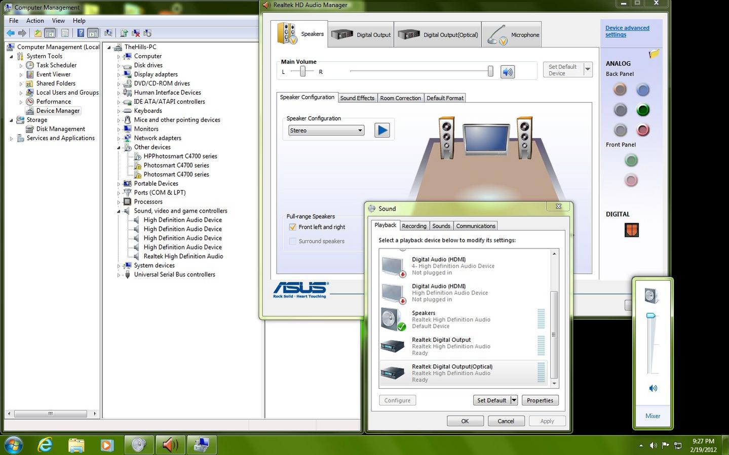Click the Realtek audio manager taskbar button
Viewport: 729px width, 455px height.
tap(170, 445)
